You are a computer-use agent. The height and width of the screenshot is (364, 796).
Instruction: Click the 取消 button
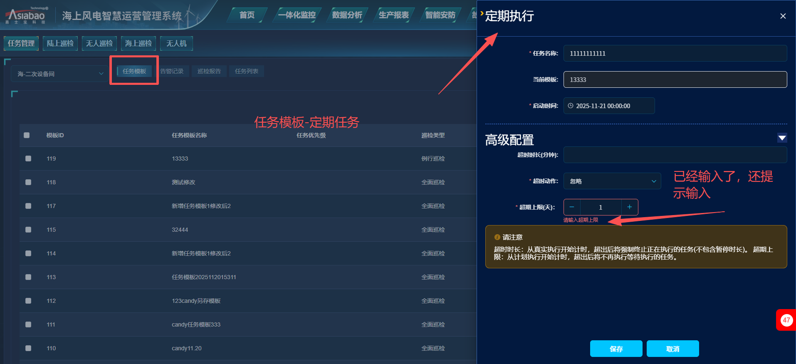click(672, 349)
